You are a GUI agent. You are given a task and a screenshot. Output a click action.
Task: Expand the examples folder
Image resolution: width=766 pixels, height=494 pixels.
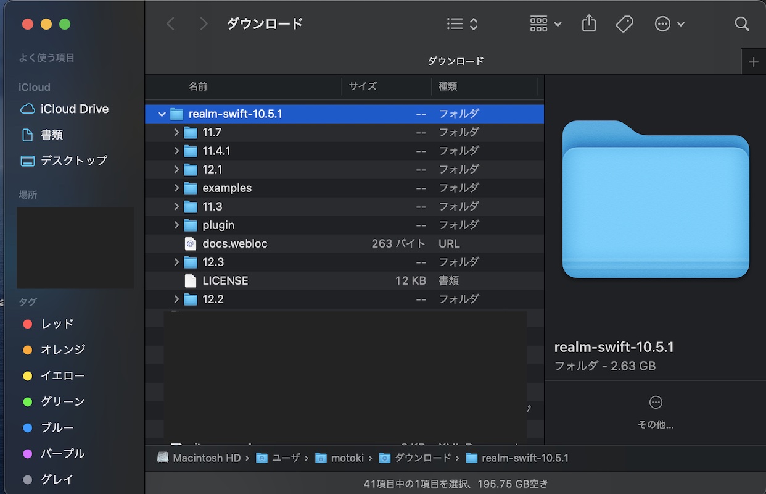176,188
